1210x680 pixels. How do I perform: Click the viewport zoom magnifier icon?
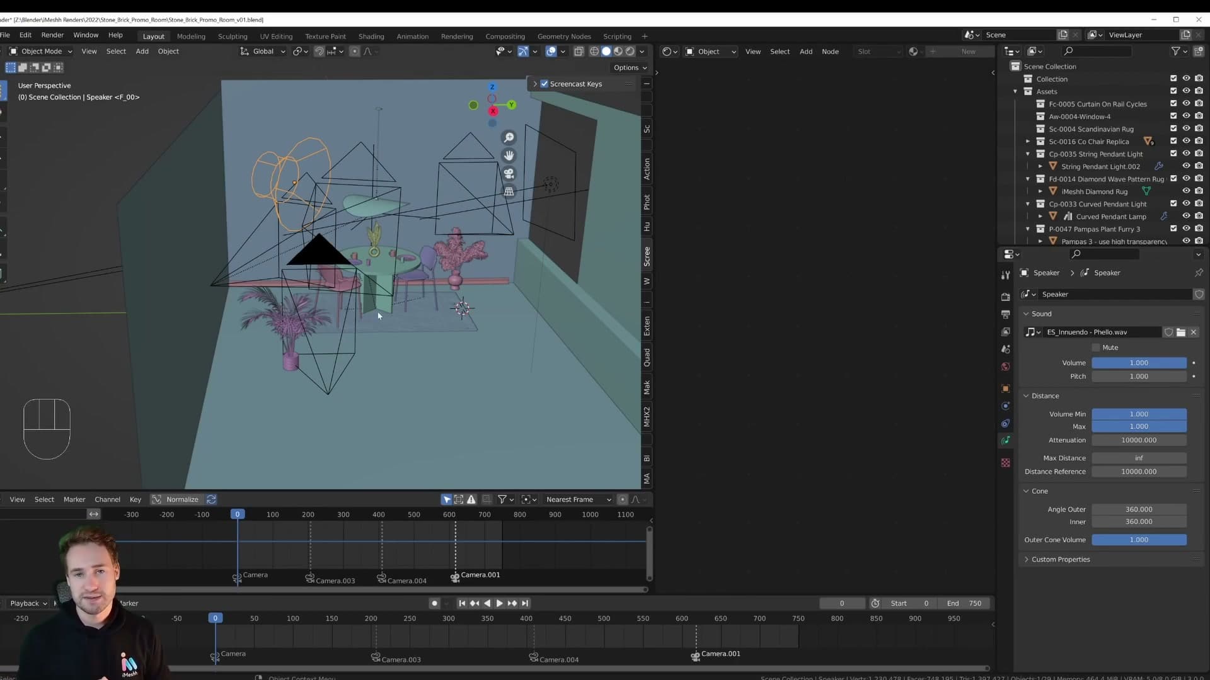(509, 137)
